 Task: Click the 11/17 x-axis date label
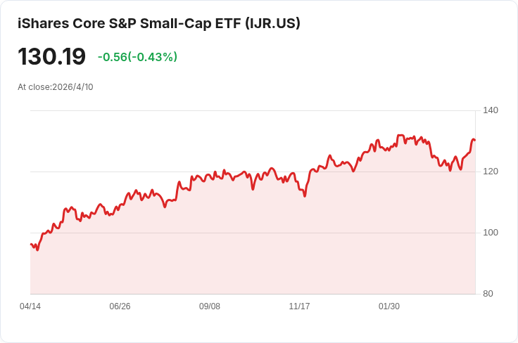[x=299, y=306]
